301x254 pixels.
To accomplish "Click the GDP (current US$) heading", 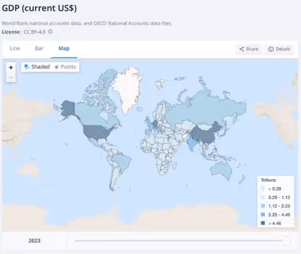I will [39, 8].
